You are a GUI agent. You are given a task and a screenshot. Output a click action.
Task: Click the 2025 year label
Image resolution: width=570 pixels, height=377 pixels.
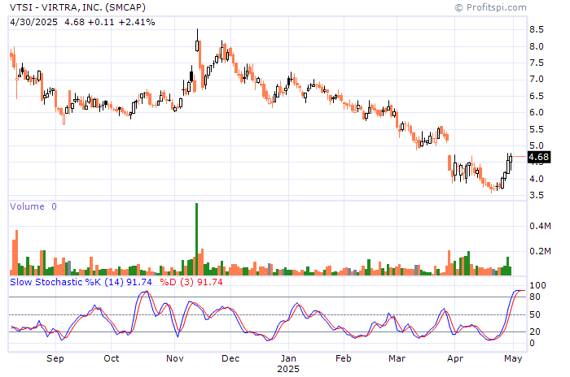[288, 369]
